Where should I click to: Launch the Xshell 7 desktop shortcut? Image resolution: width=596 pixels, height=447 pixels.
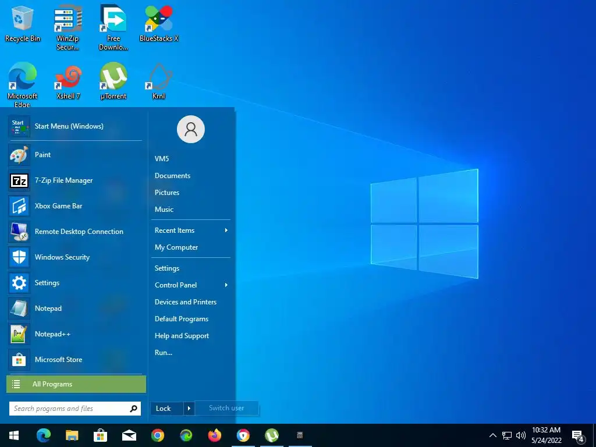coord(68,81)
